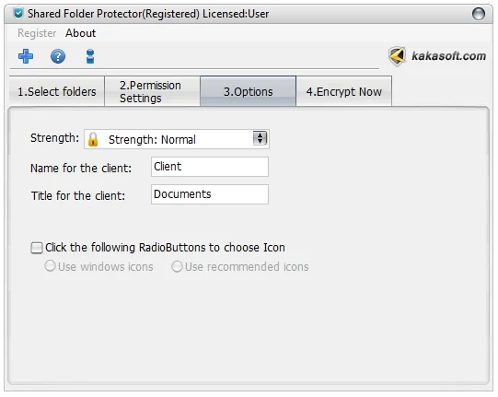Switch to 1.Select folders tab

(57, 91)
